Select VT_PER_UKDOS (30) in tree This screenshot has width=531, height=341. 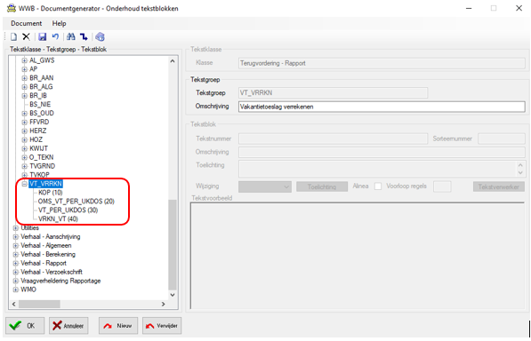pos(68,210)
